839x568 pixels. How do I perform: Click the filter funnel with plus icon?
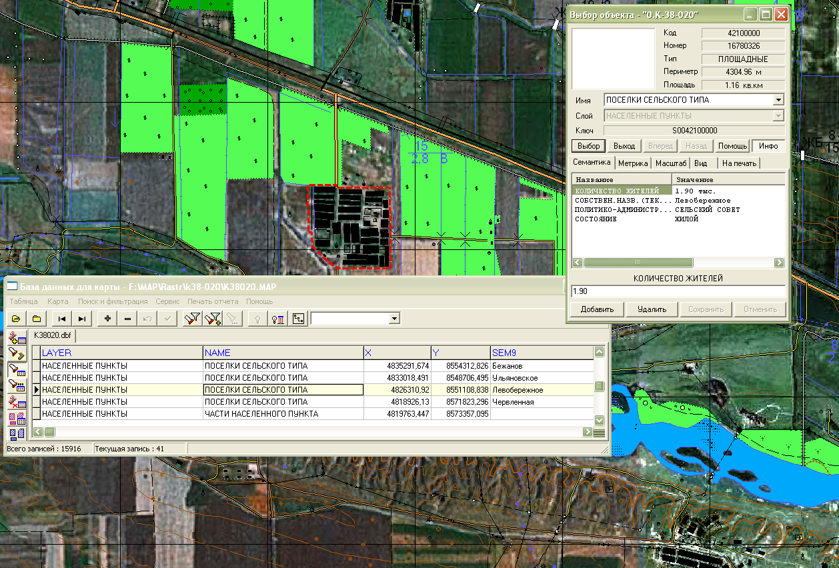click(213, 319)
